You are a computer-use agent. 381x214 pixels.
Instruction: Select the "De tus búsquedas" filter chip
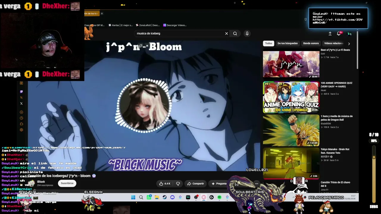coord(288,43)
